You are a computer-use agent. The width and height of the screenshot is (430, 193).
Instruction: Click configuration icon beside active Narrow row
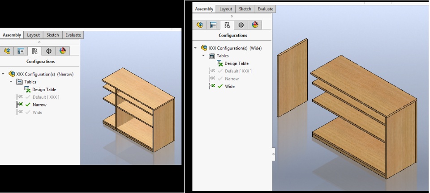19,105
